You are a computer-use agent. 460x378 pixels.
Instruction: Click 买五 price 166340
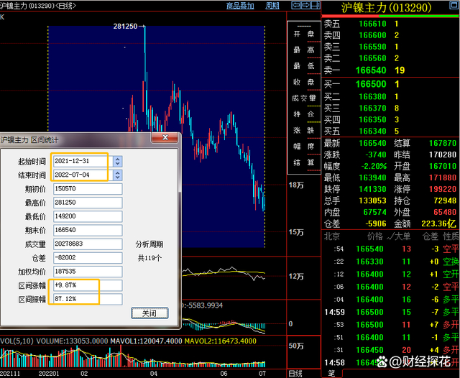(x=372, y=131)
